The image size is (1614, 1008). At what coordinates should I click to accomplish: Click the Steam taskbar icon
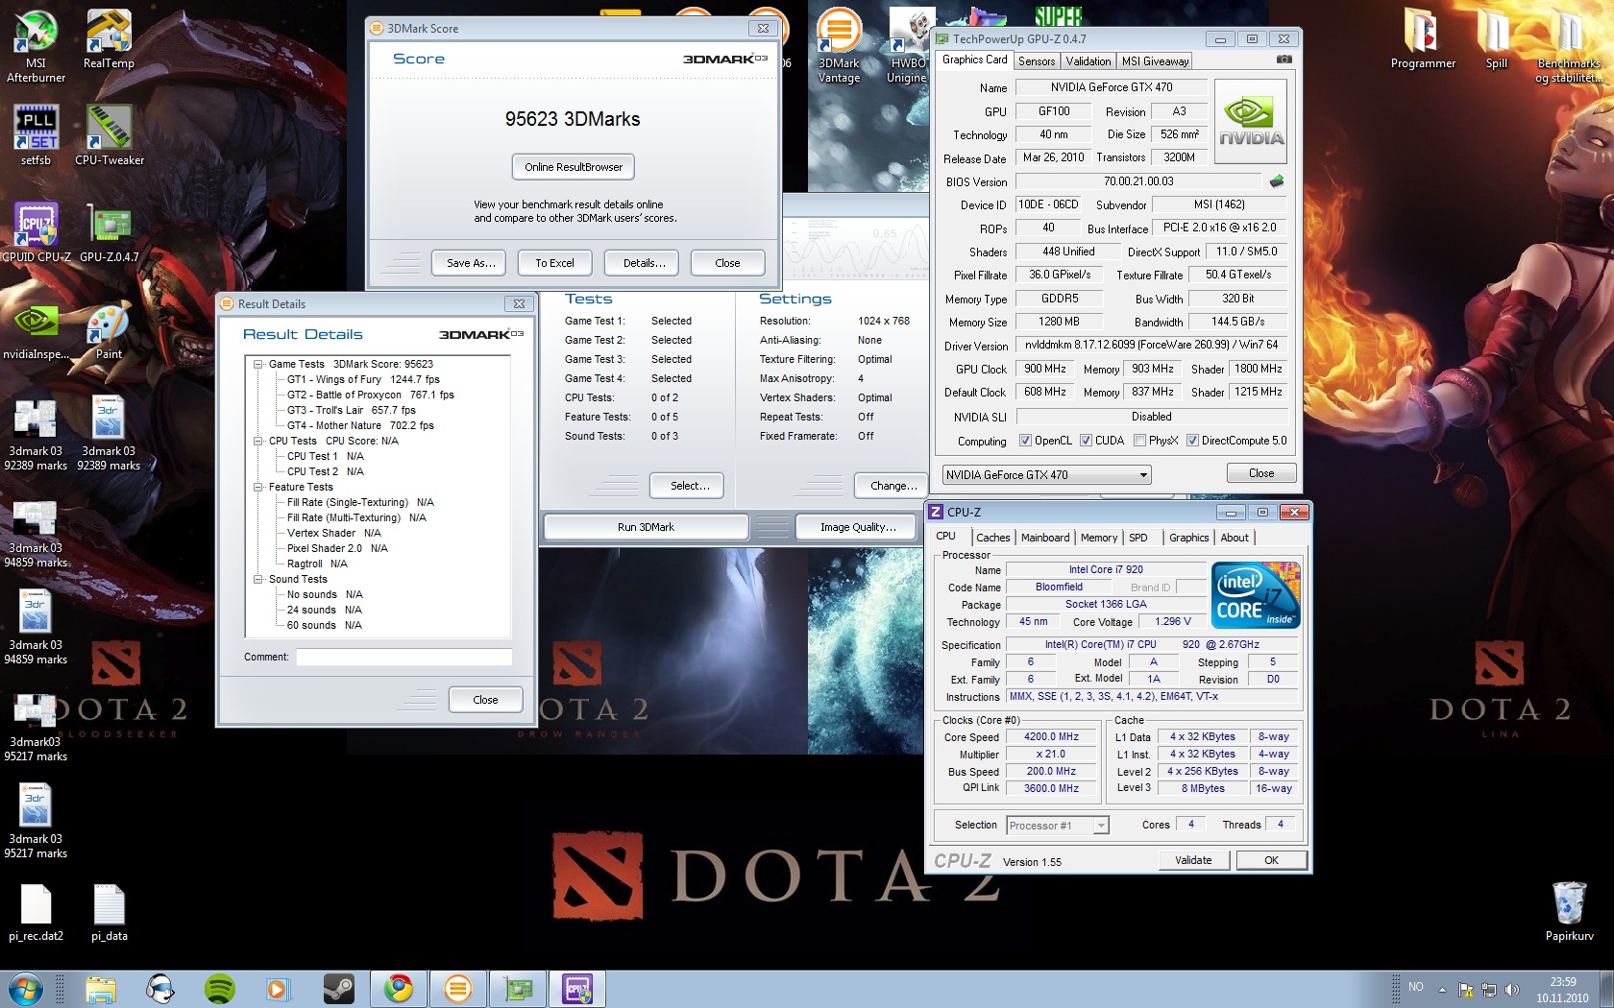(338, 988)
